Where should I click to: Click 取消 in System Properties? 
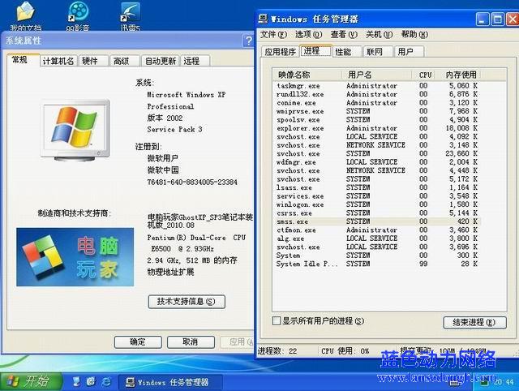point(191,342)
